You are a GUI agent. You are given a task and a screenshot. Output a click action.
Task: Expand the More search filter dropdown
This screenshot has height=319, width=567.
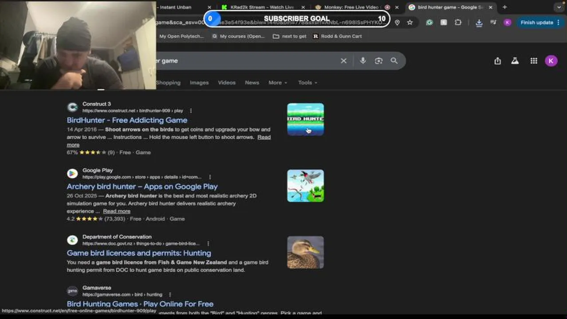click(278, 82)
